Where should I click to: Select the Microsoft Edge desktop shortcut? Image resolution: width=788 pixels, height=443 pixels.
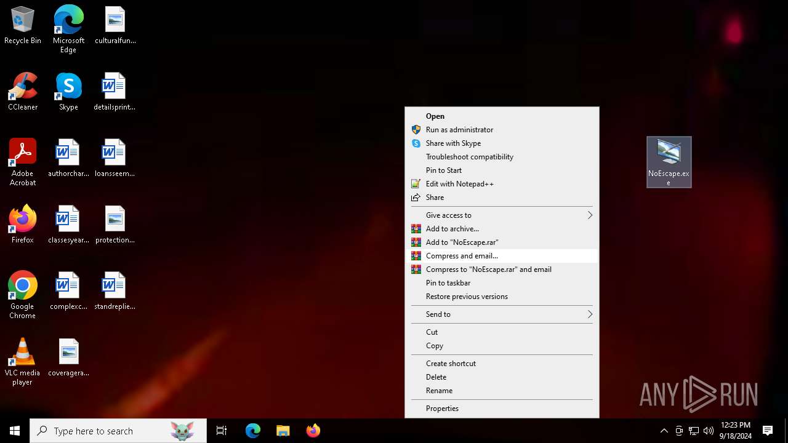tap(68, 30)
